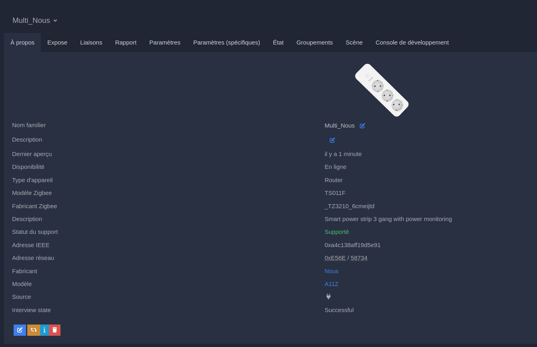537x347 pixels.
Task: Click the edit description pencil icon
Action: pos(332,140)
